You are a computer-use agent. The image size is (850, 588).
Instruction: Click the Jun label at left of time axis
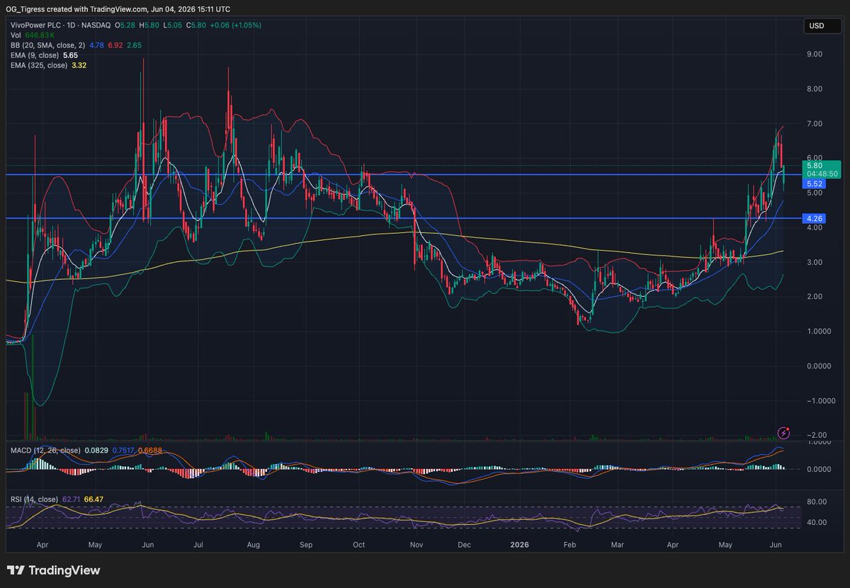coord(148,545)
